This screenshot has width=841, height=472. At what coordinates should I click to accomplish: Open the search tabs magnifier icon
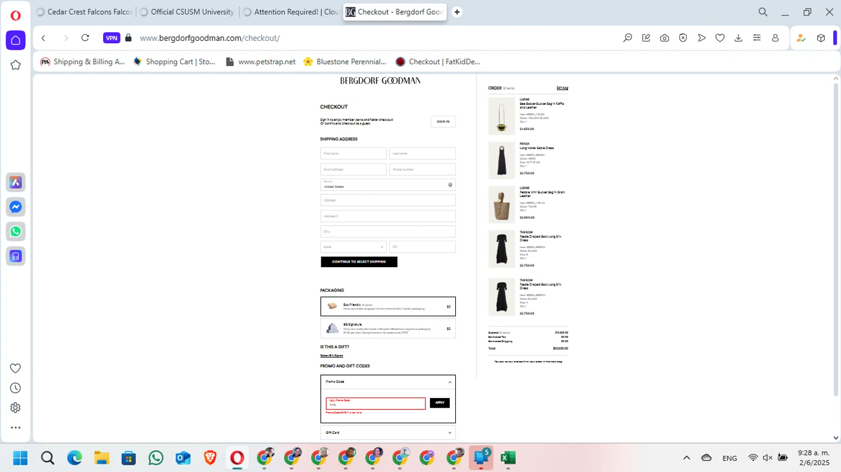coord(763,12)
